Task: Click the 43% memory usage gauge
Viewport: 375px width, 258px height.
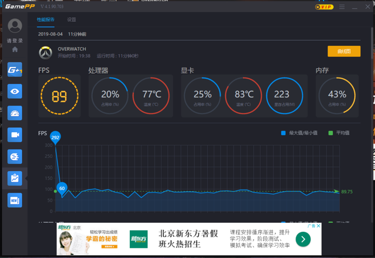Action: [x=337, y=95]
